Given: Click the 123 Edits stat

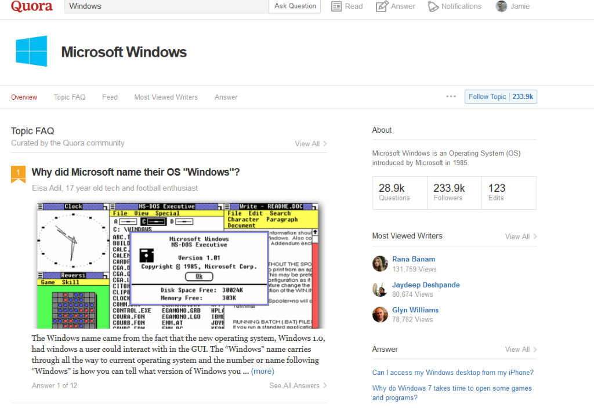Looking at the screenshot, I should (x=509, y=192).
